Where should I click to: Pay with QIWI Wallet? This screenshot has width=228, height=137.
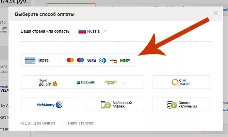(x=181, y=82)
